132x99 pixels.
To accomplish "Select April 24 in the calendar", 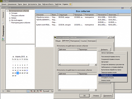I will (18, 73).
